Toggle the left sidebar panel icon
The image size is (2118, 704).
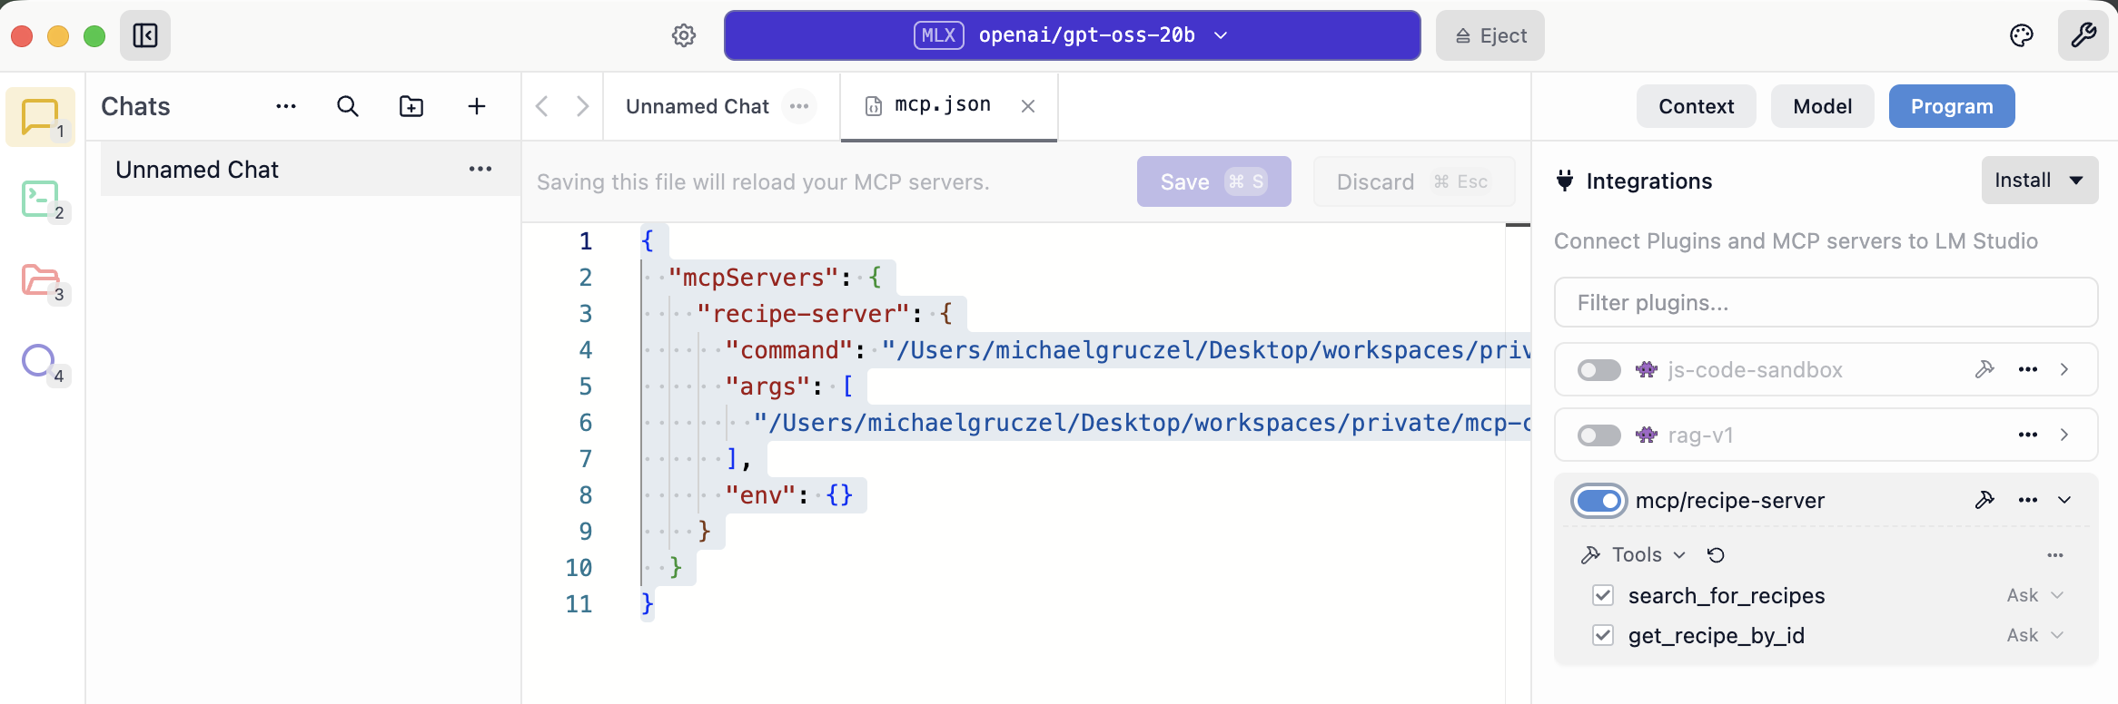click(145, 35)
